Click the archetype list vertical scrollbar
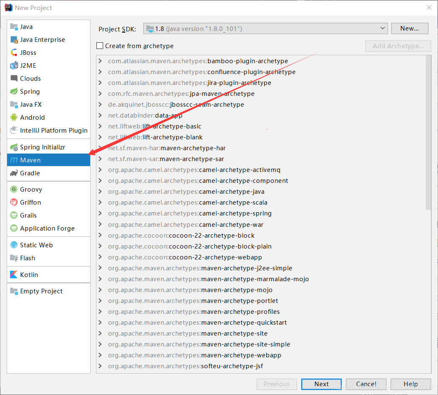The height and width of the screenshot is (395, 438). (x=428, y=133)
